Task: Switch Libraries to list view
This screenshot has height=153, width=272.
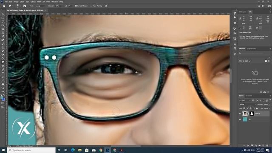Action: tap(269, 61)
